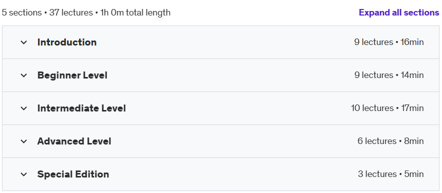Click the chevron beside Beginner Level
Screen dimensions: 442x193
[x=23, y=75]
